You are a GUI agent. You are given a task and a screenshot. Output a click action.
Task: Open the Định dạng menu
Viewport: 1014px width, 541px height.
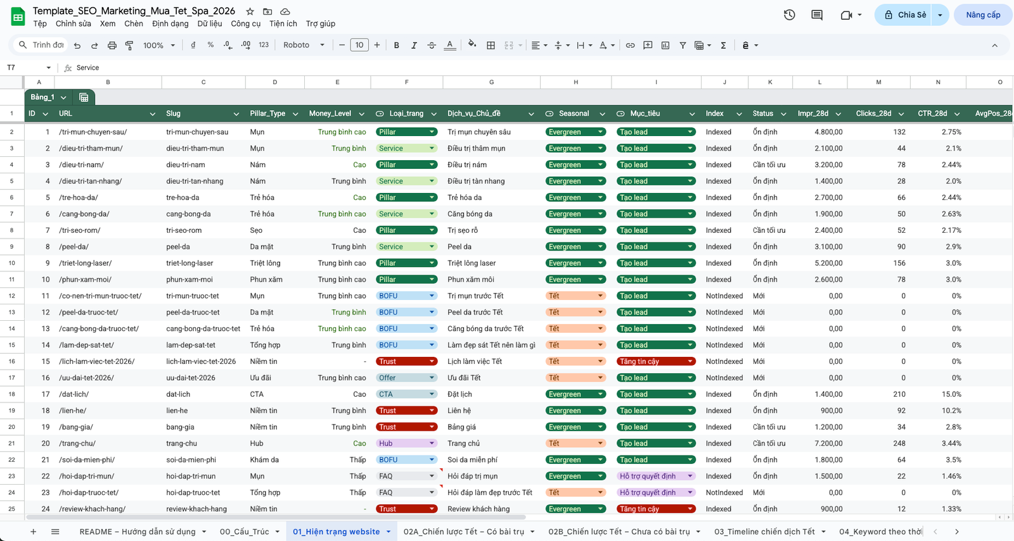(170, 23)
